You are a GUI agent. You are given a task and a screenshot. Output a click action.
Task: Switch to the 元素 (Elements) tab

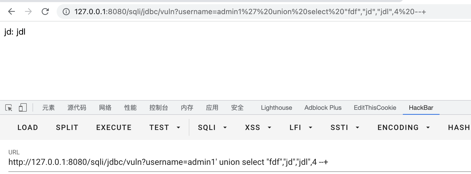[x=49, y=108]
